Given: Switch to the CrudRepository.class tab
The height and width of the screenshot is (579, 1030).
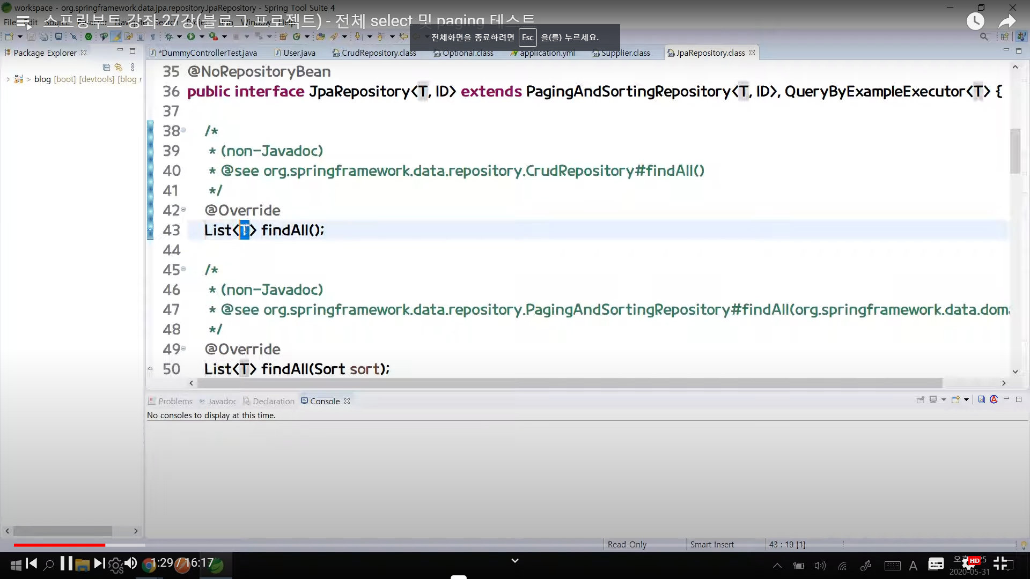Looking at the screenshot, I should coord(378,53).
